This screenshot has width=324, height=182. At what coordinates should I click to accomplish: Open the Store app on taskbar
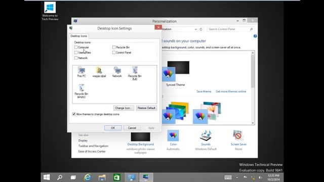(x=117, y=177)
